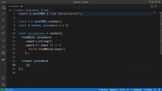
Task: Open the notifications bell icon
Action: point(159,89)
